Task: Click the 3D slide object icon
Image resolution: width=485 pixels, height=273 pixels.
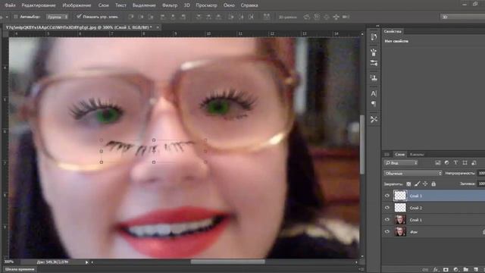Action: 336,17
